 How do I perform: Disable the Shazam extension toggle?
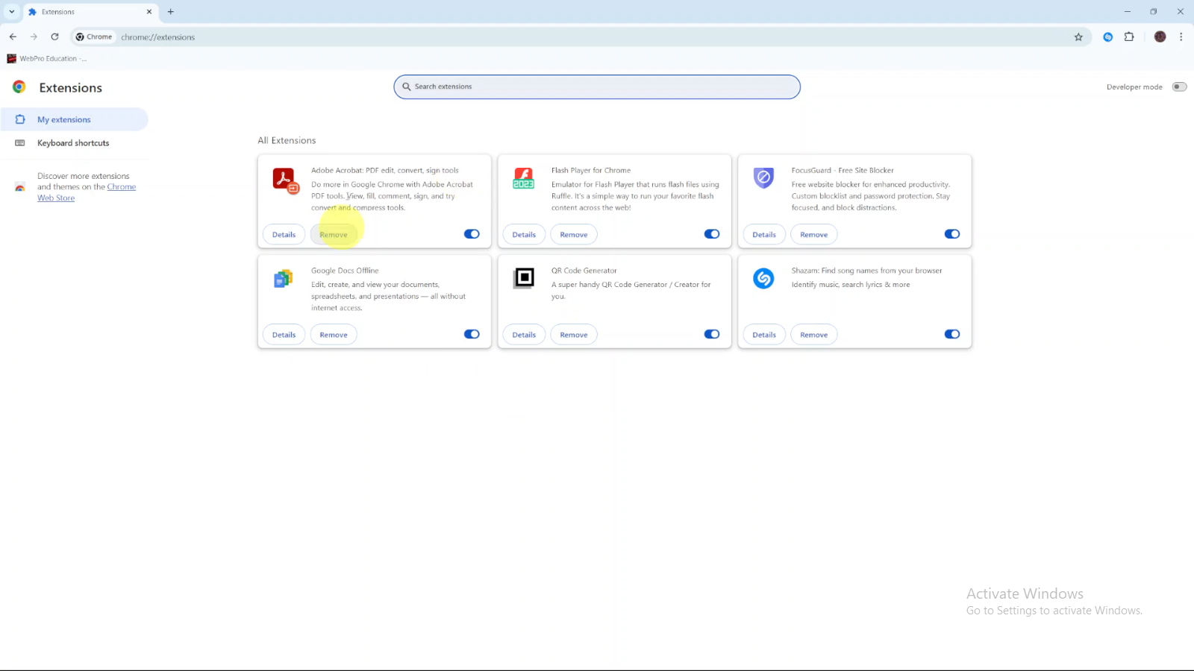(x=952, y=334)
